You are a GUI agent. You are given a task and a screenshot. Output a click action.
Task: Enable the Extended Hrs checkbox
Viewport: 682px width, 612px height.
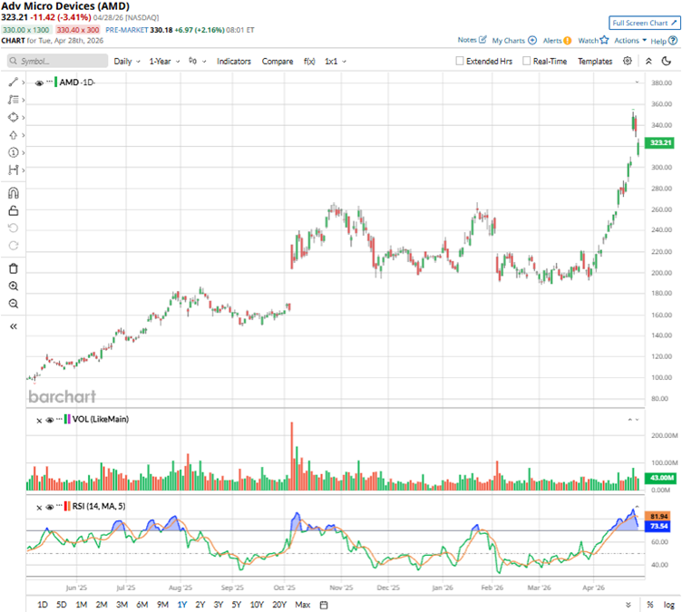coord(461,62)
